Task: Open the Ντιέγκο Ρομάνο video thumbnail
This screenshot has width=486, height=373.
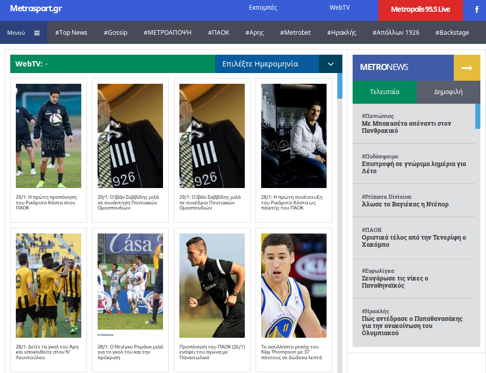Action: (130, 286)
